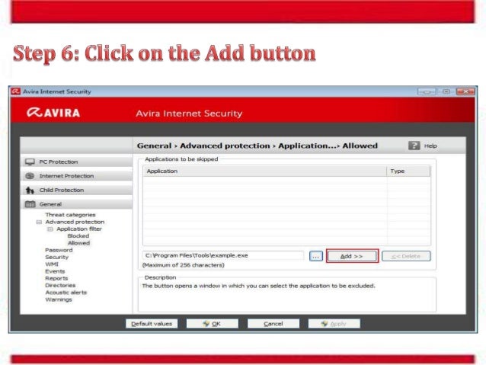The image size is (486, 365).
Task: Open the Child Protection section
Action: (76, 190)
